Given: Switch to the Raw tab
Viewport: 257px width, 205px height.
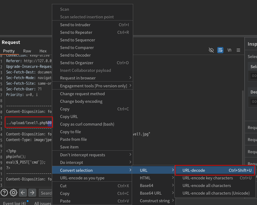Looking at the screenshot, I should pos(27,51).
